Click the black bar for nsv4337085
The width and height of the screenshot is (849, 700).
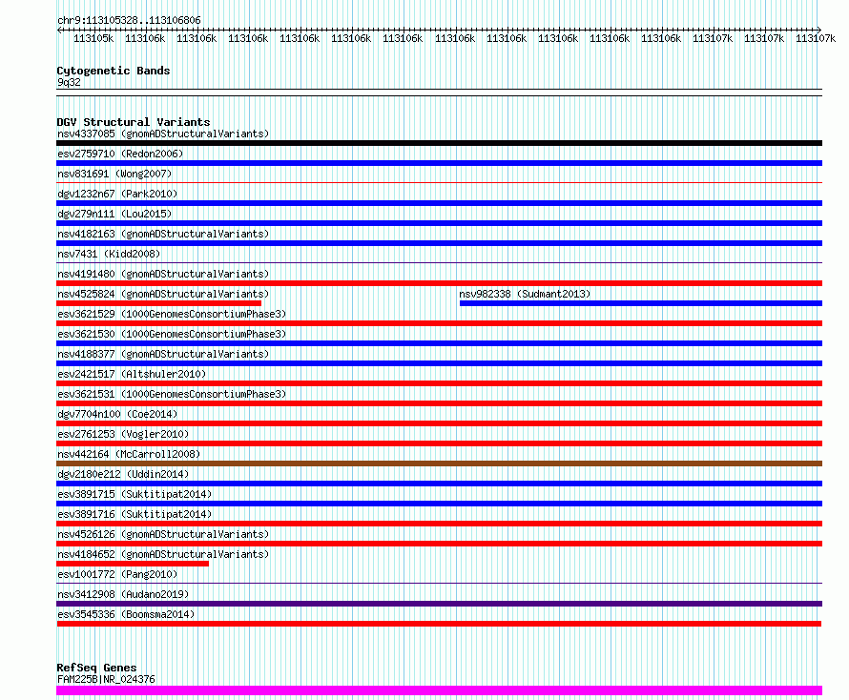pos(439,143)
